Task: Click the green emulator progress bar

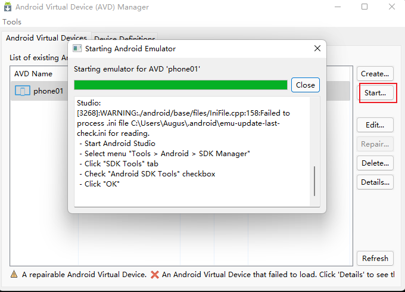Action: (x=180, y=85)
